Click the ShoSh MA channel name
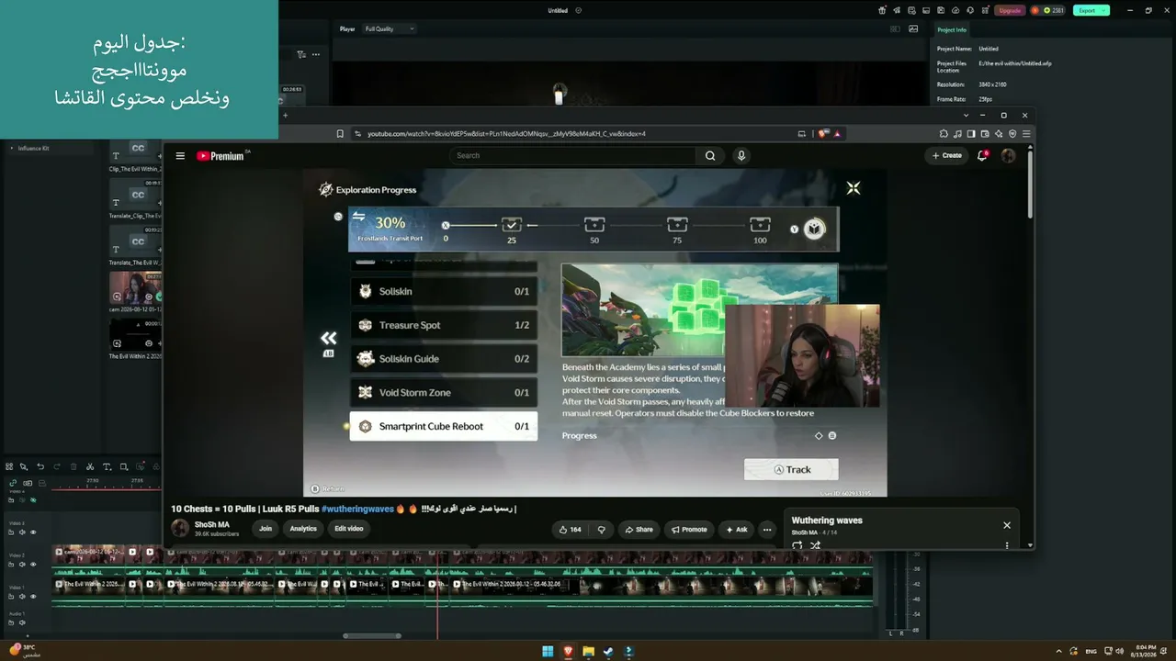The image size is (1176, 661). click(212, 524)
